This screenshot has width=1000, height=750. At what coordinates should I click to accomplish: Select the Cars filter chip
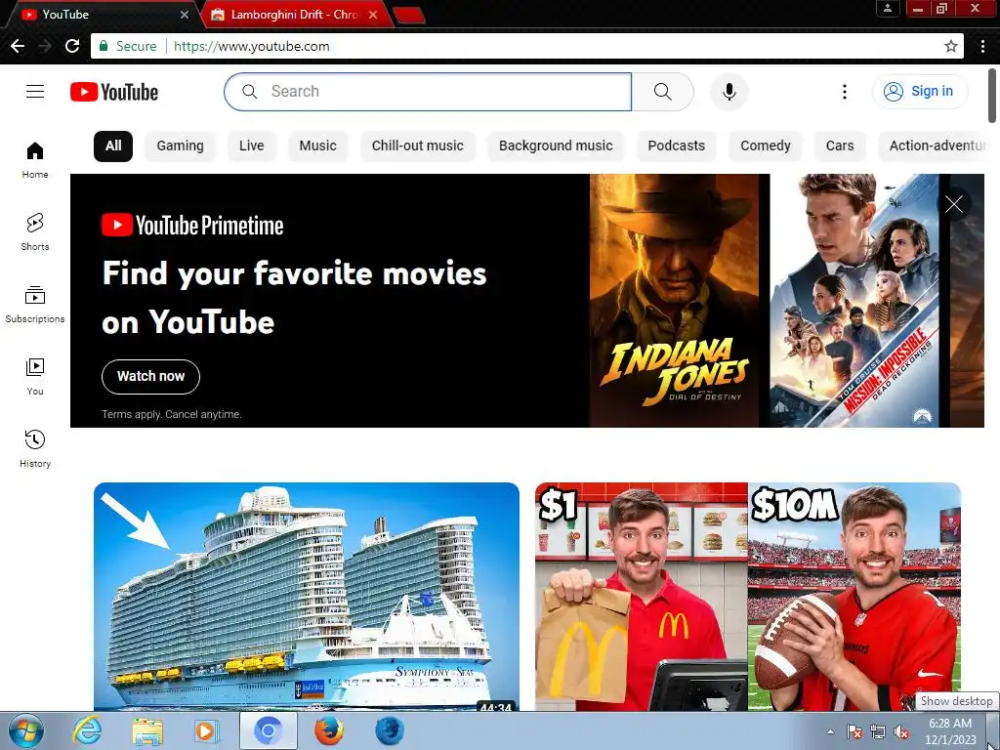point(839,146)
